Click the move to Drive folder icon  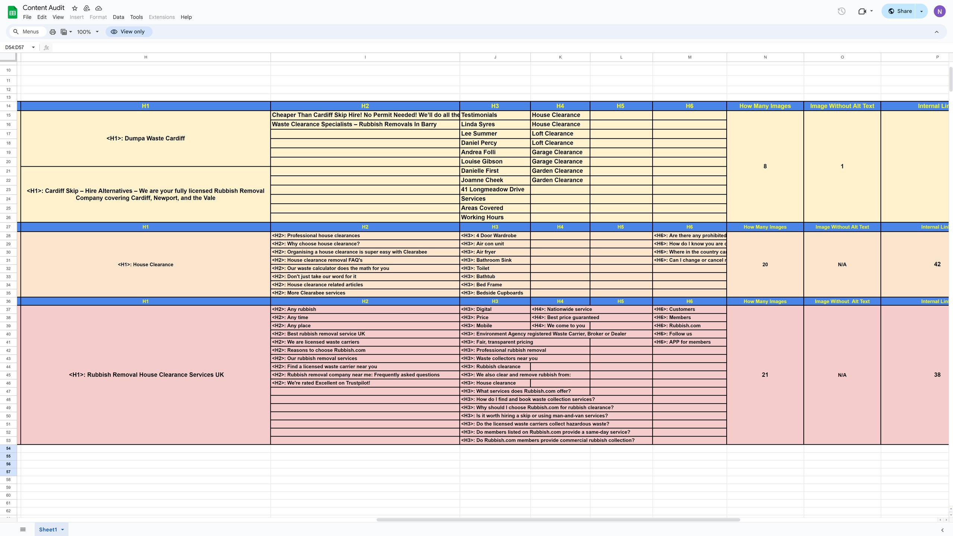[87, 8]
